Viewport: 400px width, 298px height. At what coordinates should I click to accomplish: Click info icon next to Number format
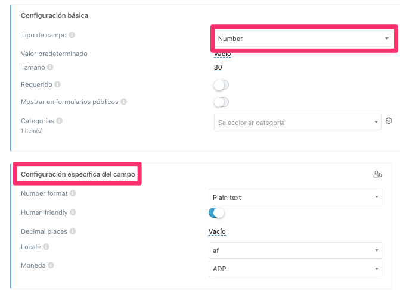73,193
